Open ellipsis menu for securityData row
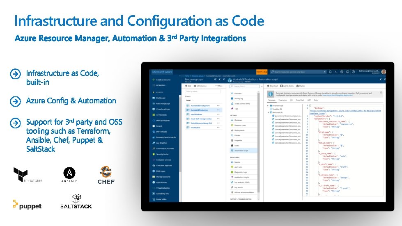Viewport: 402px width, 226px height. (x=218, y=128)
